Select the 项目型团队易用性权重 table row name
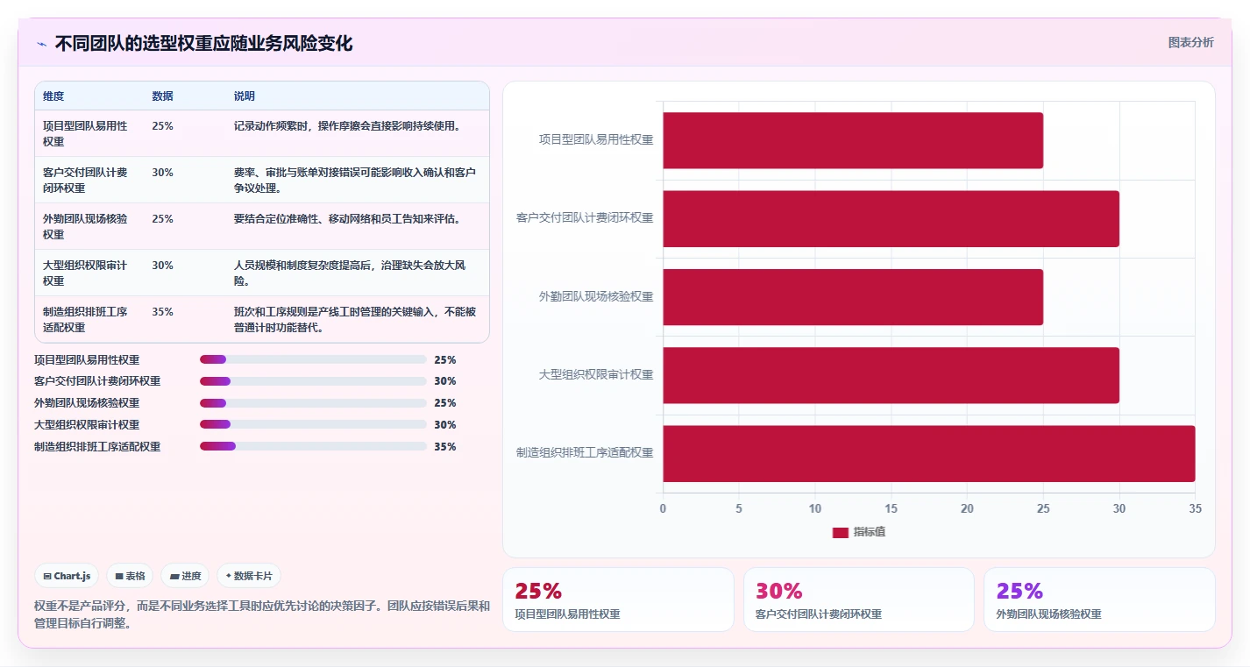1250x667 pixels. tap(85, 133)
